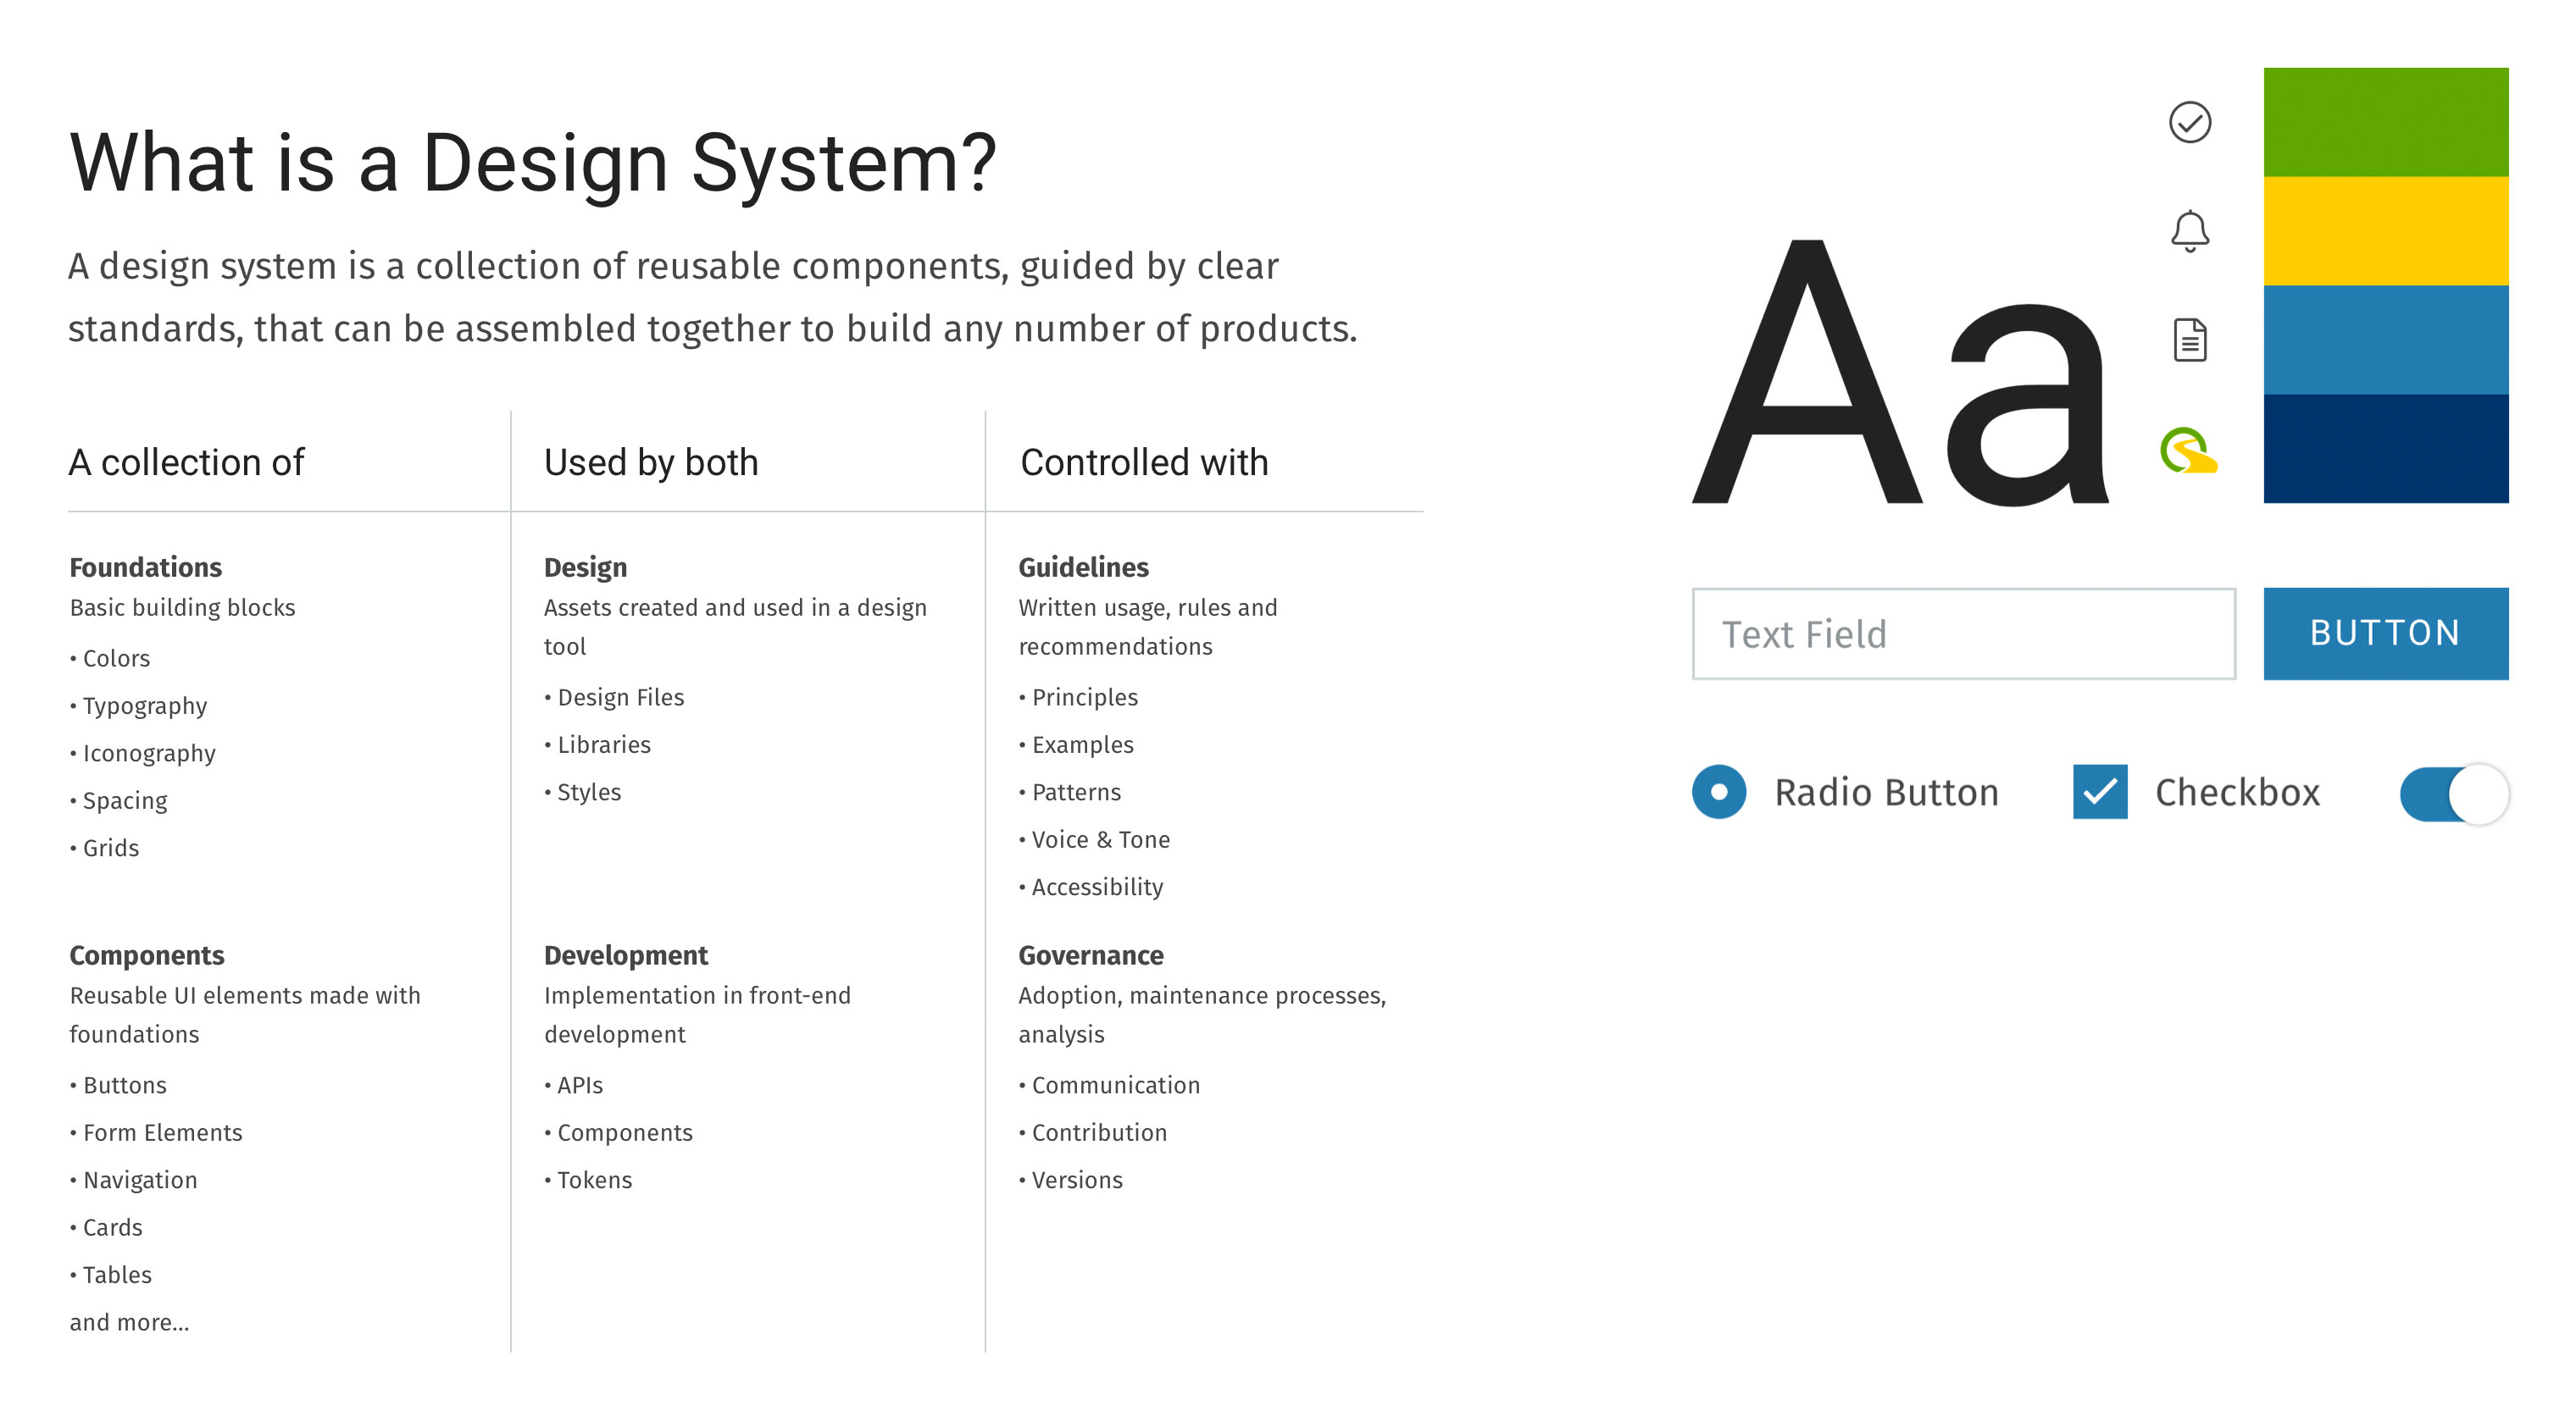This screenshot has width=2576, height=1405.
Task: Click the circled checkmark icon
Action: (x=2189, y=123)
